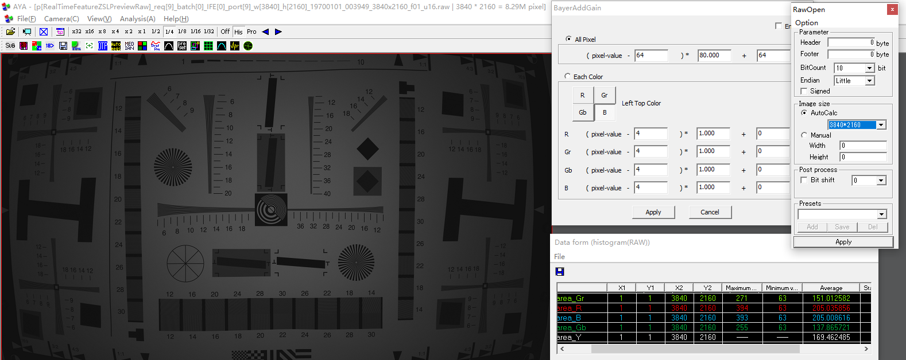This screenshot has width=906, height=360.
Task: Open the View(V) menu
Action: [99, 19]
